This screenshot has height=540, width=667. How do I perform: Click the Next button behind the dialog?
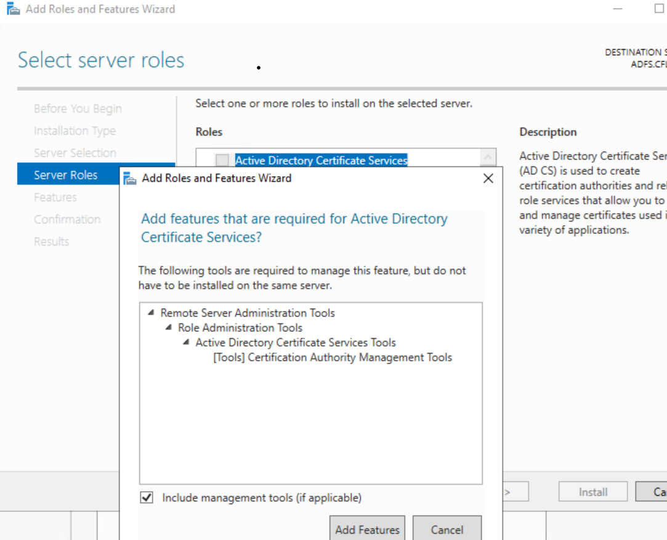[x=515, y=492]
